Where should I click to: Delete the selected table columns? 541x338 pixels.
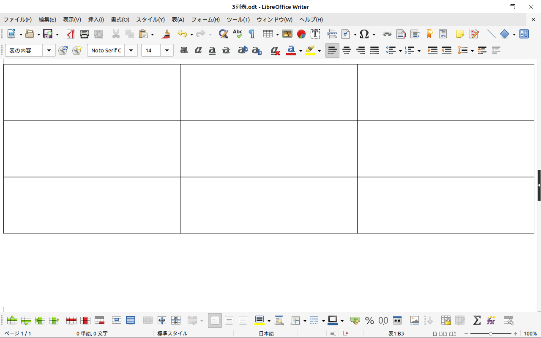pos(85,320)
